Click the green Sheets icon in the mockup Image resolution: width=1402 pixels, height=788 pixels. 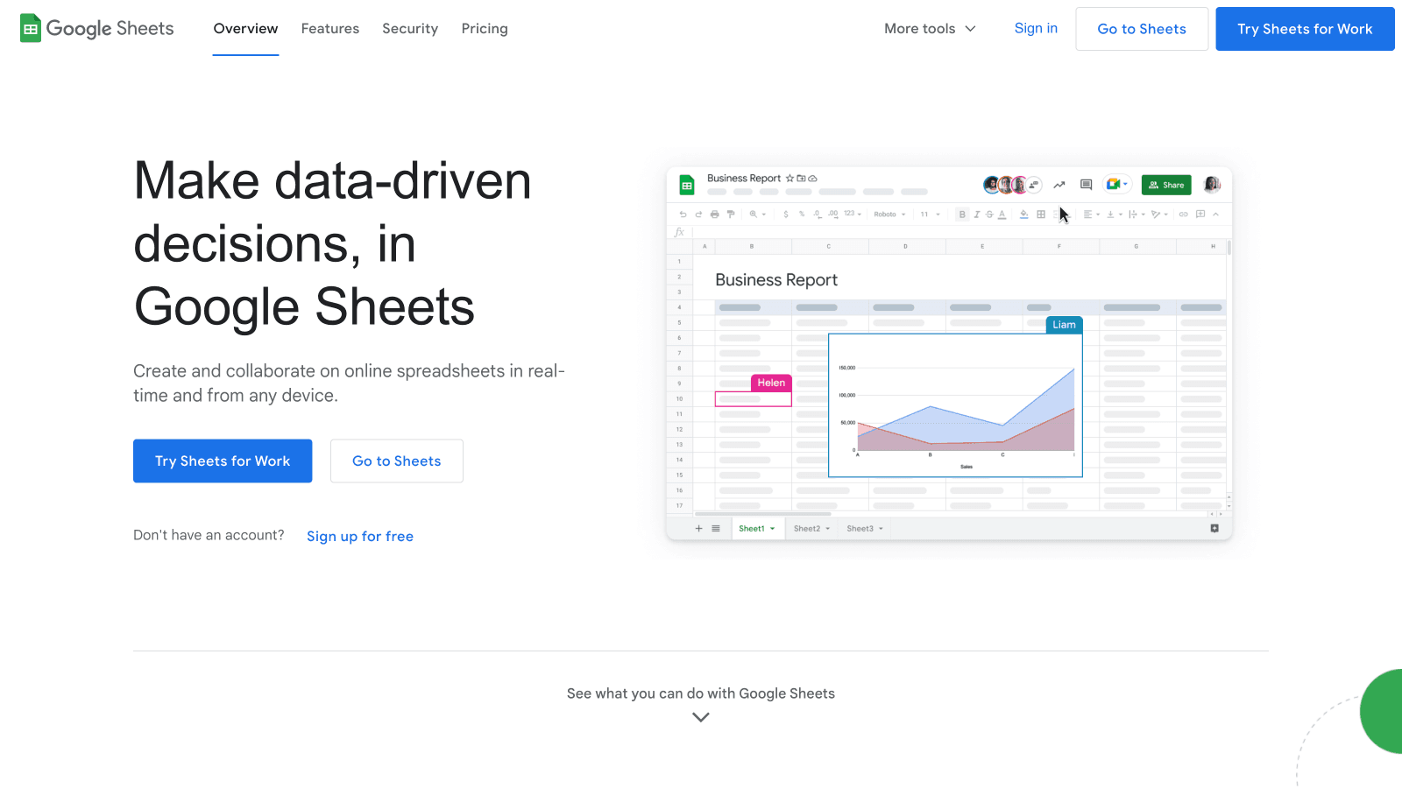point(687,185)
